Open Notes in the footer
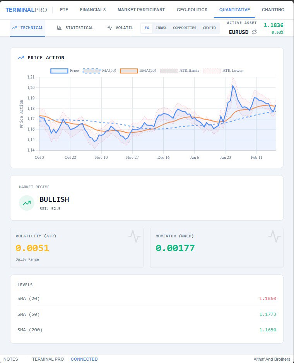 pos(10,359)
